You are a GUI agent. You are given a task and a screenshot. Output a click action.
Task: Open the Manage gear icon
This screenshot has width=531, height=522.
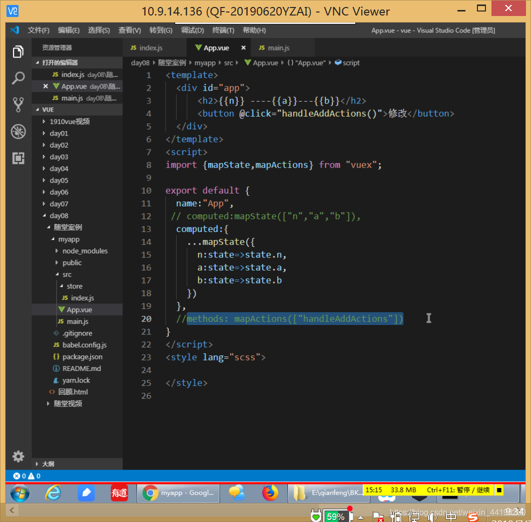click(x=19, y=456)
